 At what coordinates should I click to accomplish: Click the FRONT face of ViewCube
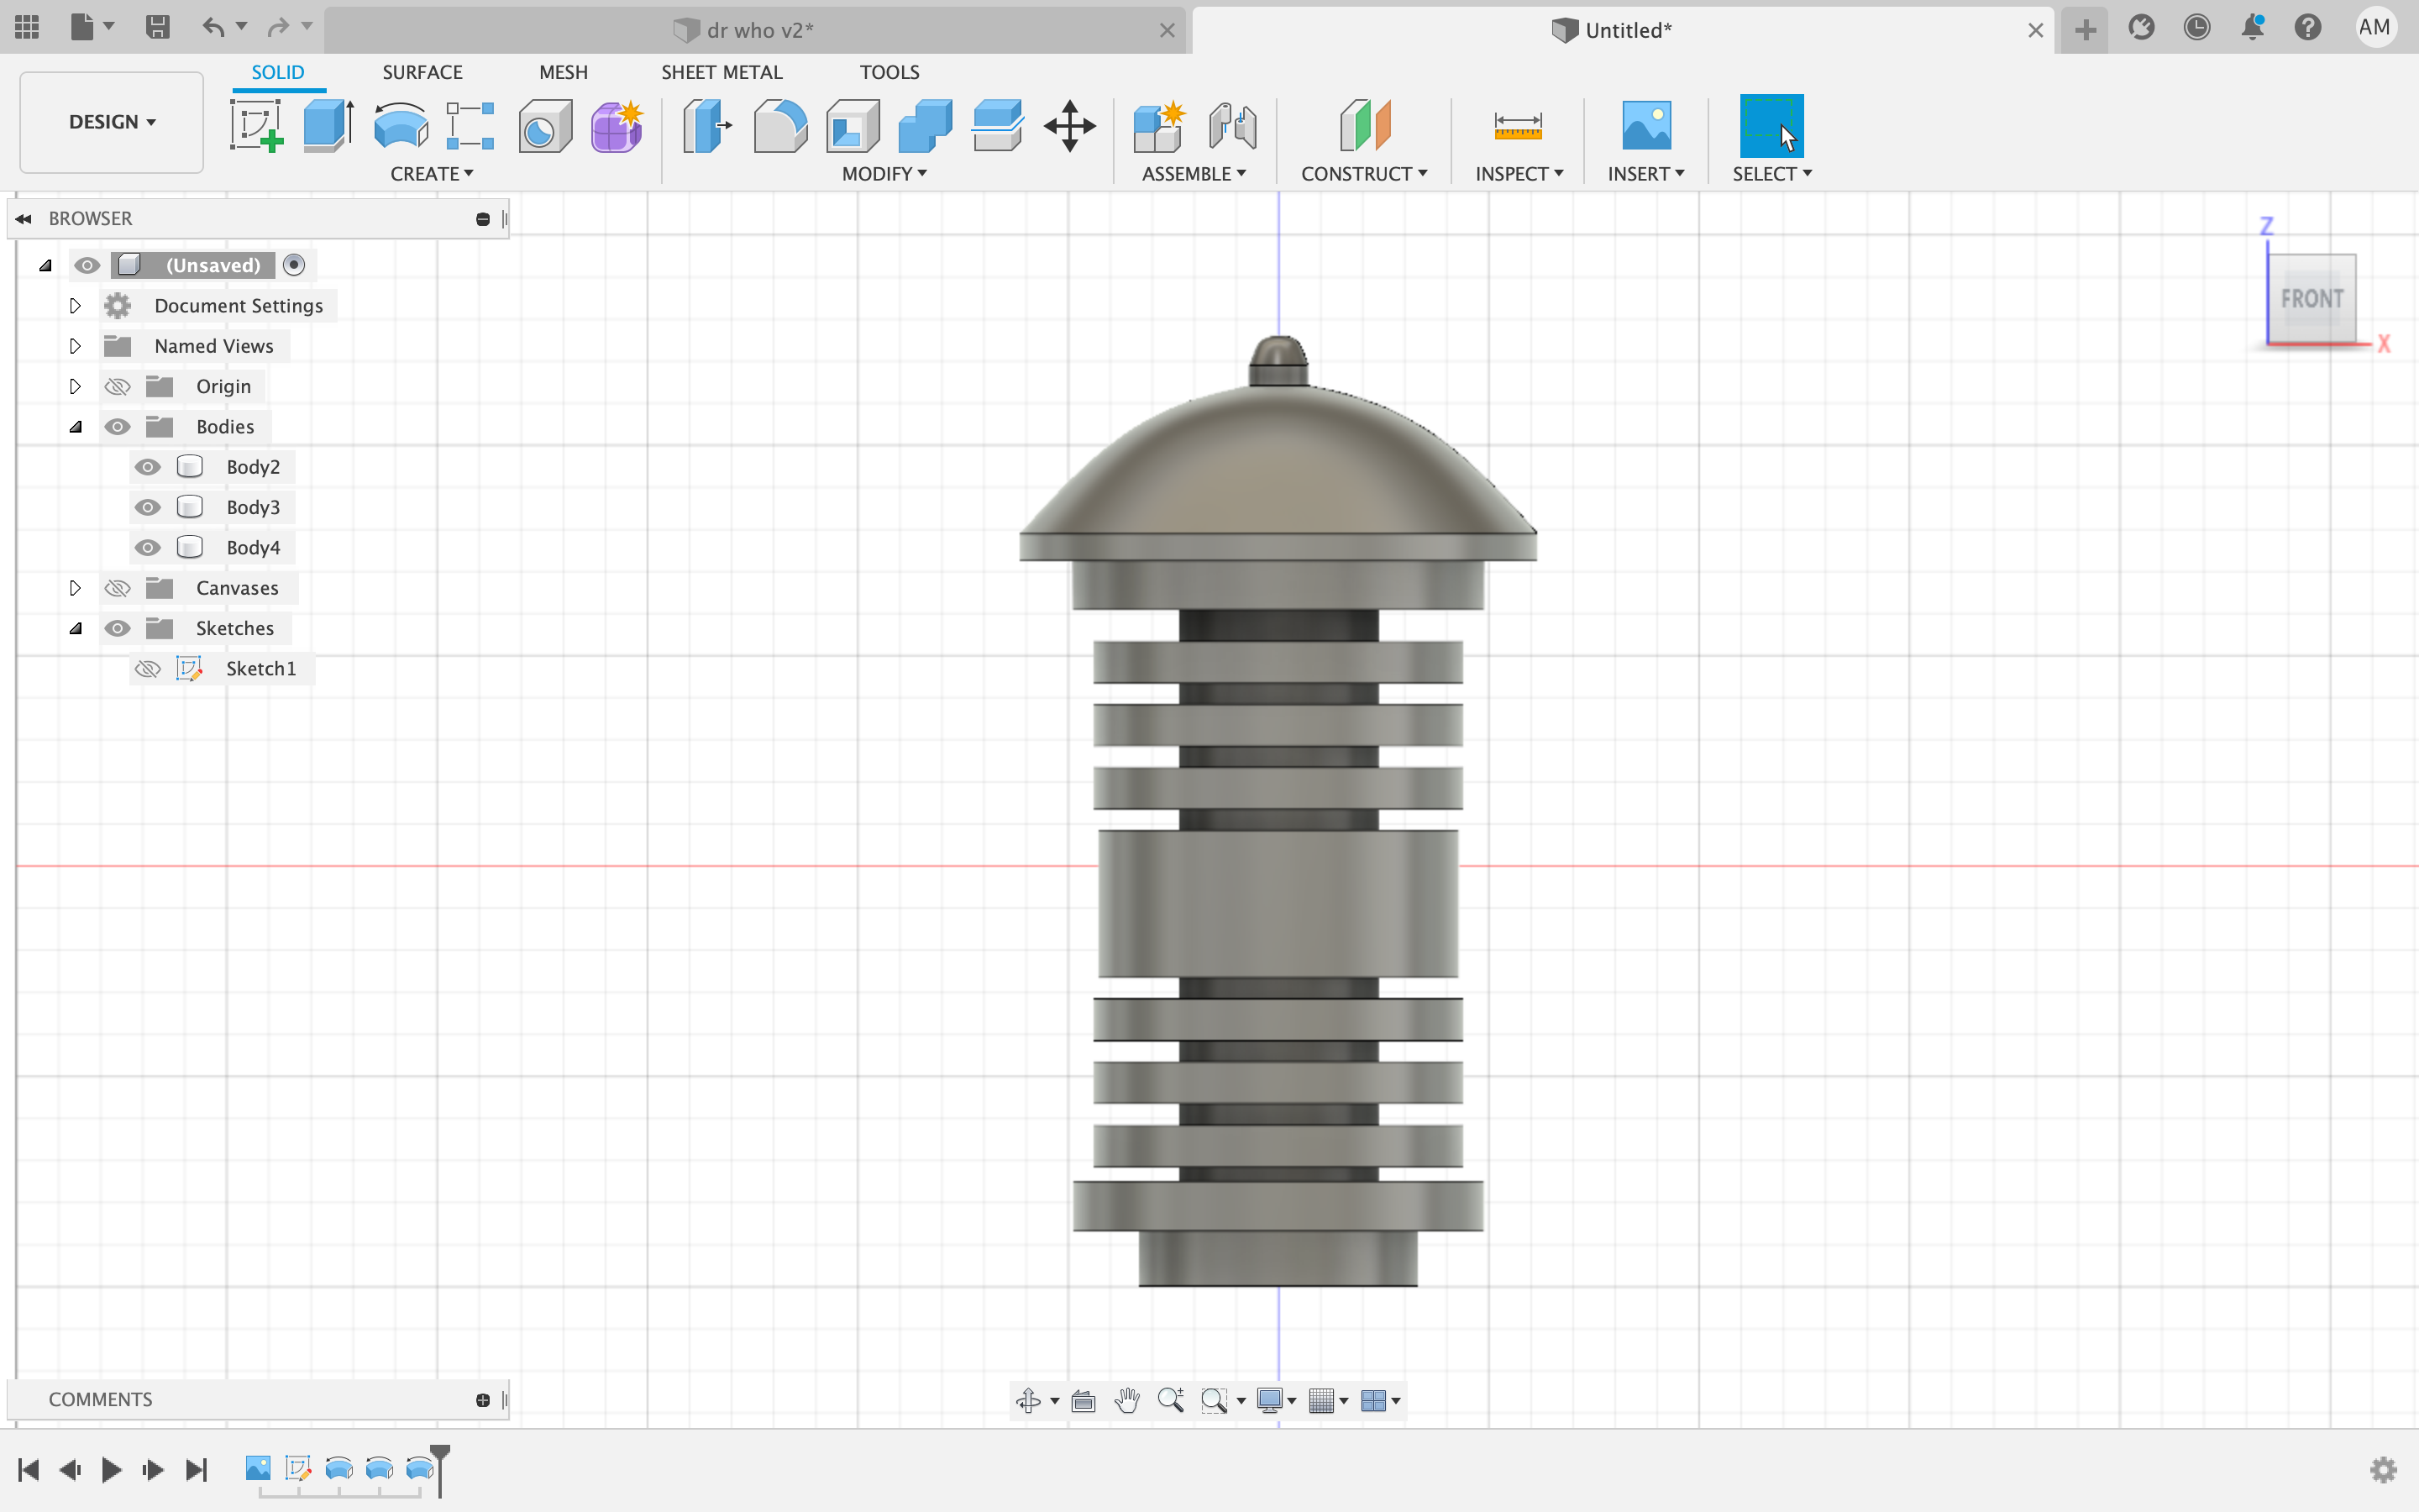pyautogui.click(x=2311, y=299)
